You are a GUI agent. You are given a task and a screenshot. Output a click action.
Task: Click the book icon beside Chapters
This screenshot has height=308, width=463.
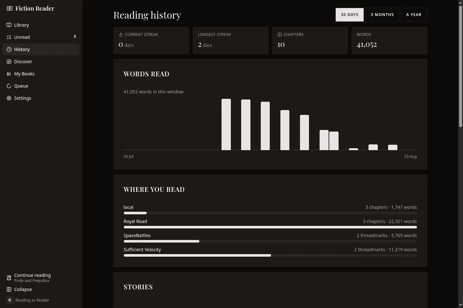[280, 35]
